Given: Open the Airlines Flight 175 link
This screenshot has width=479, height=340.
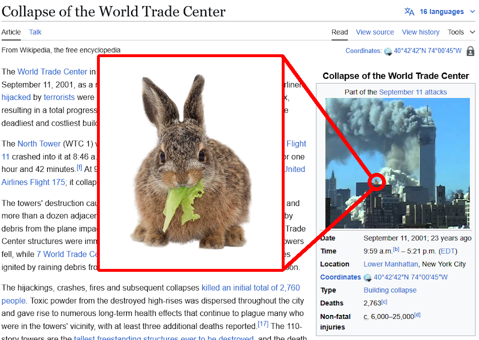Looking at the screenshot, I should (33, 182).
